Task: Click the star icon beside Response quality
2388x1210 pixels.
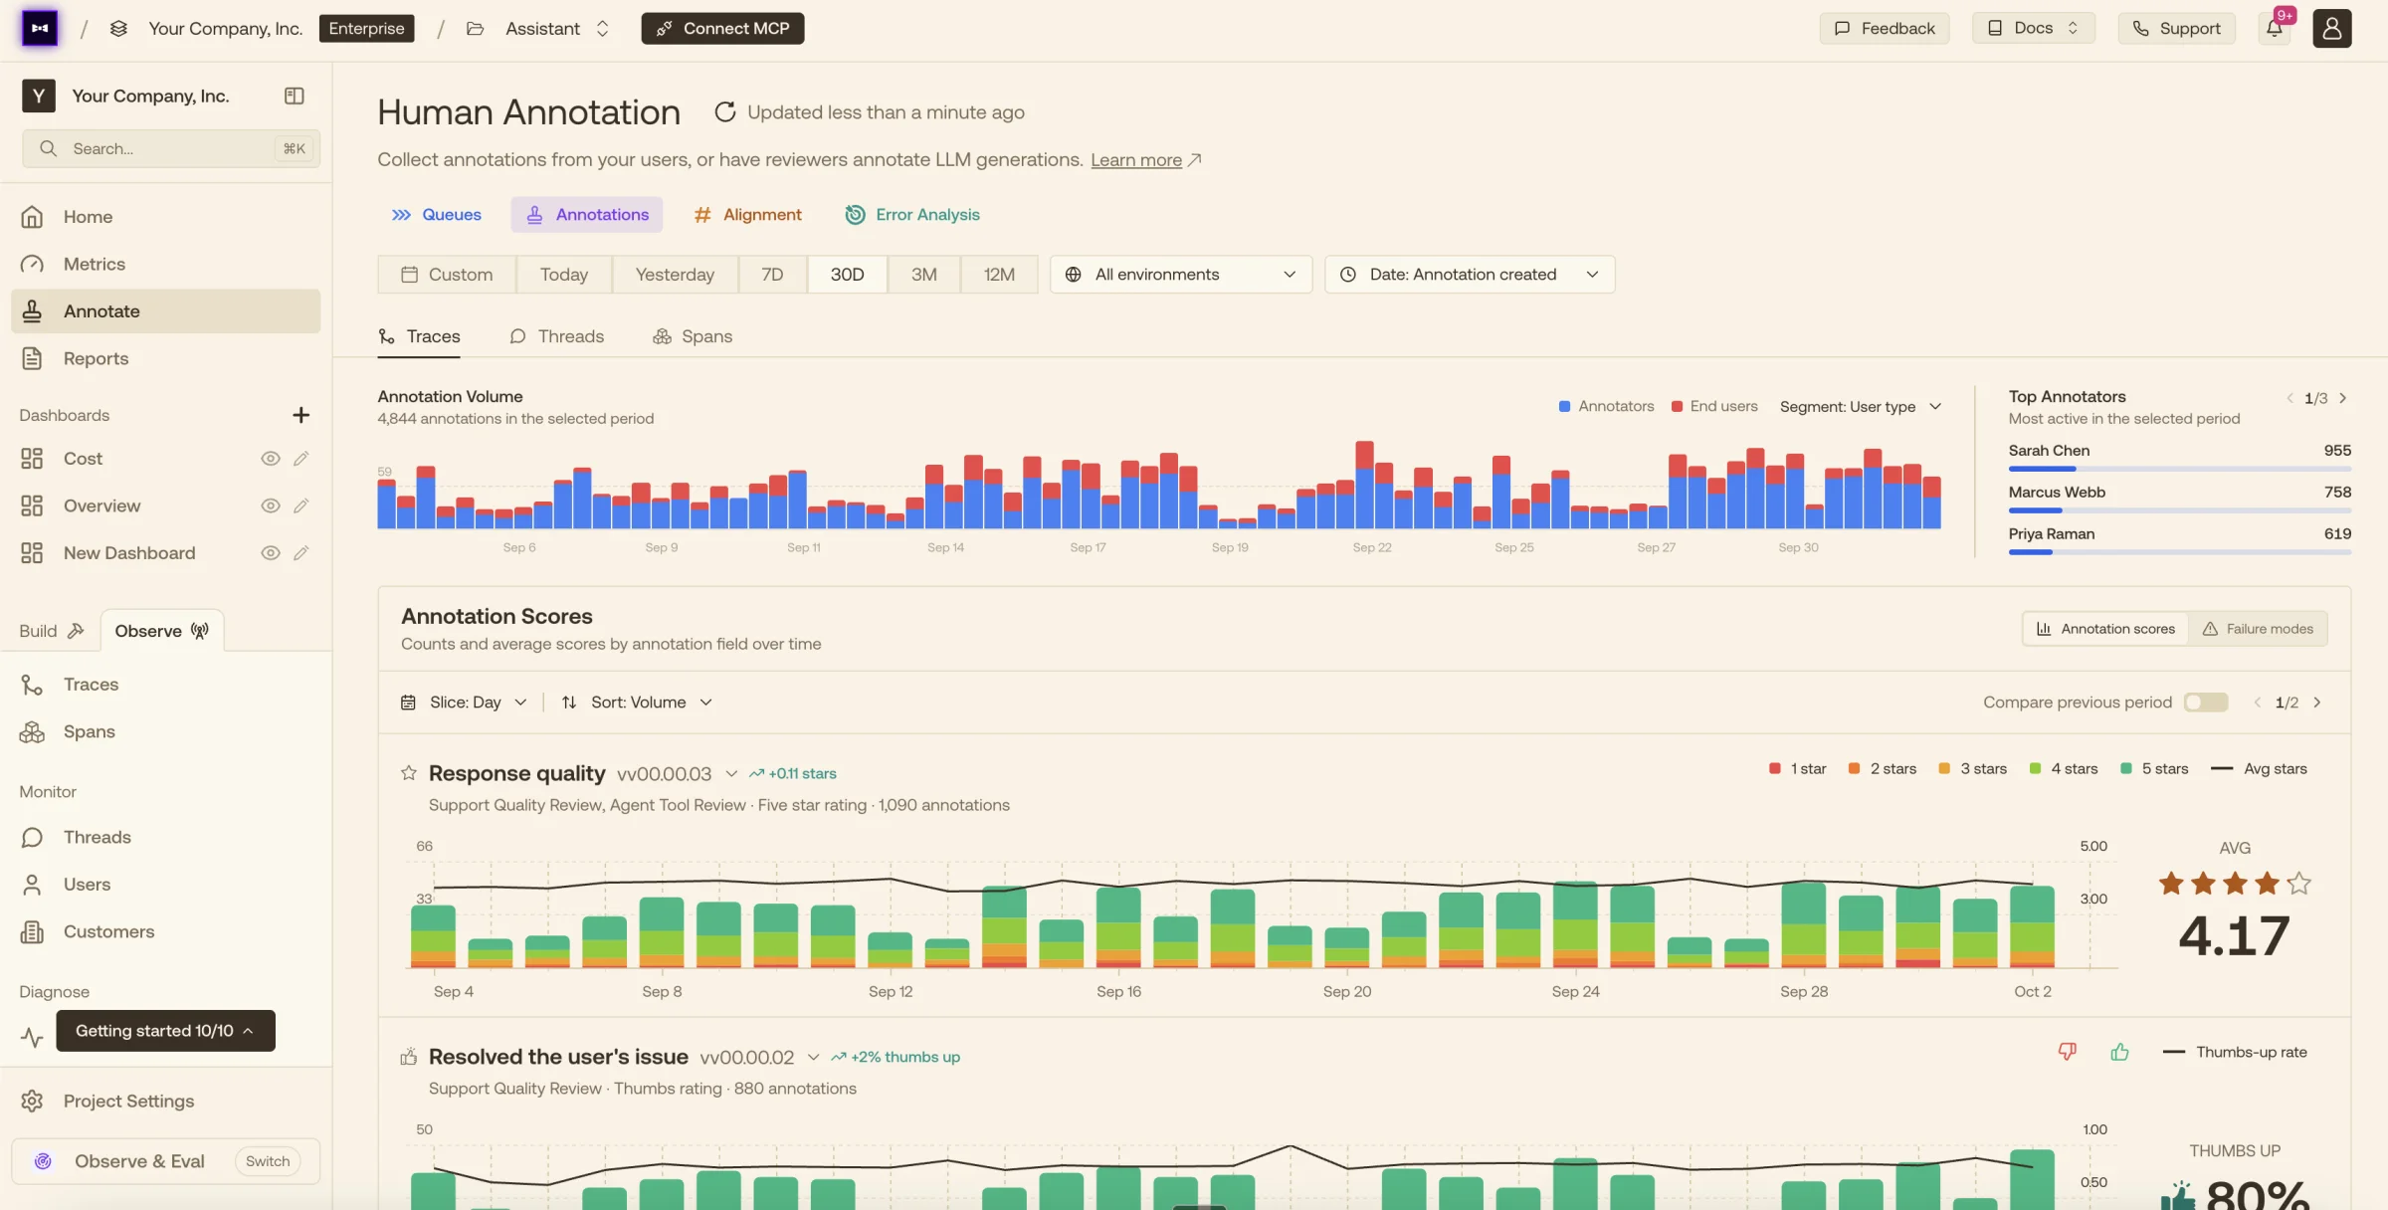Action: pyautogui.click(x=409, y=773)
